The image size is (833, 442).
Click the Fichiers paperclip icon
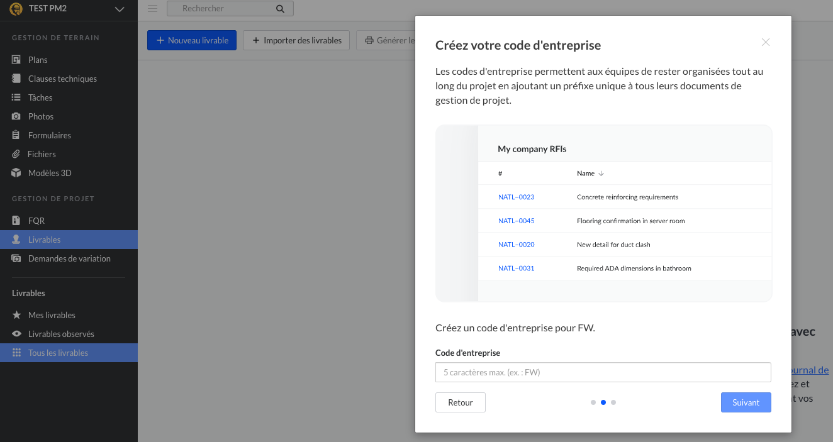(16, 154)
